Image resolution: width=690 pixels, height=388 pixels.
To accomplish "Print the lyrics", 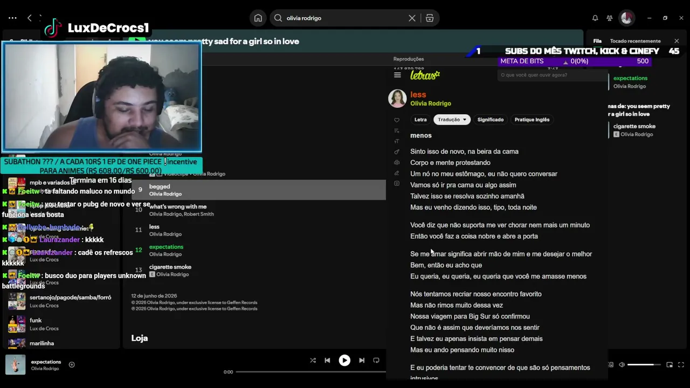I will tap(397, 162).
